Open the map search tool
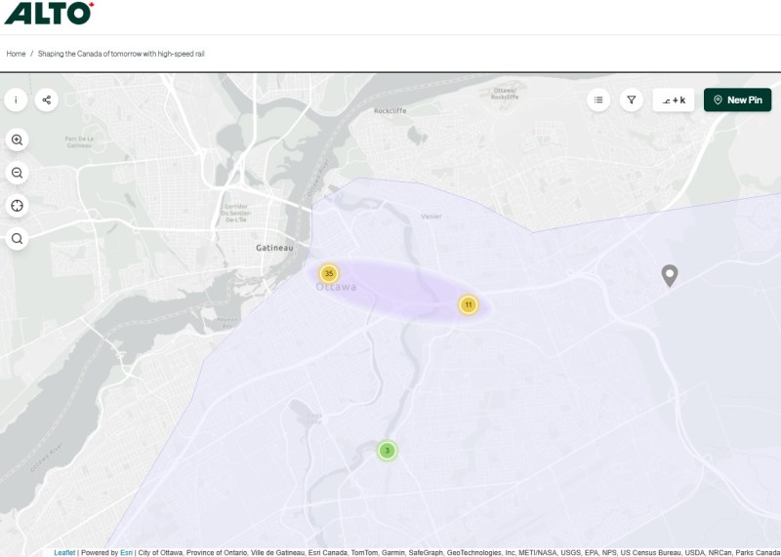Image resolution: width=781 pixels, height=557 pixels. 17,238
